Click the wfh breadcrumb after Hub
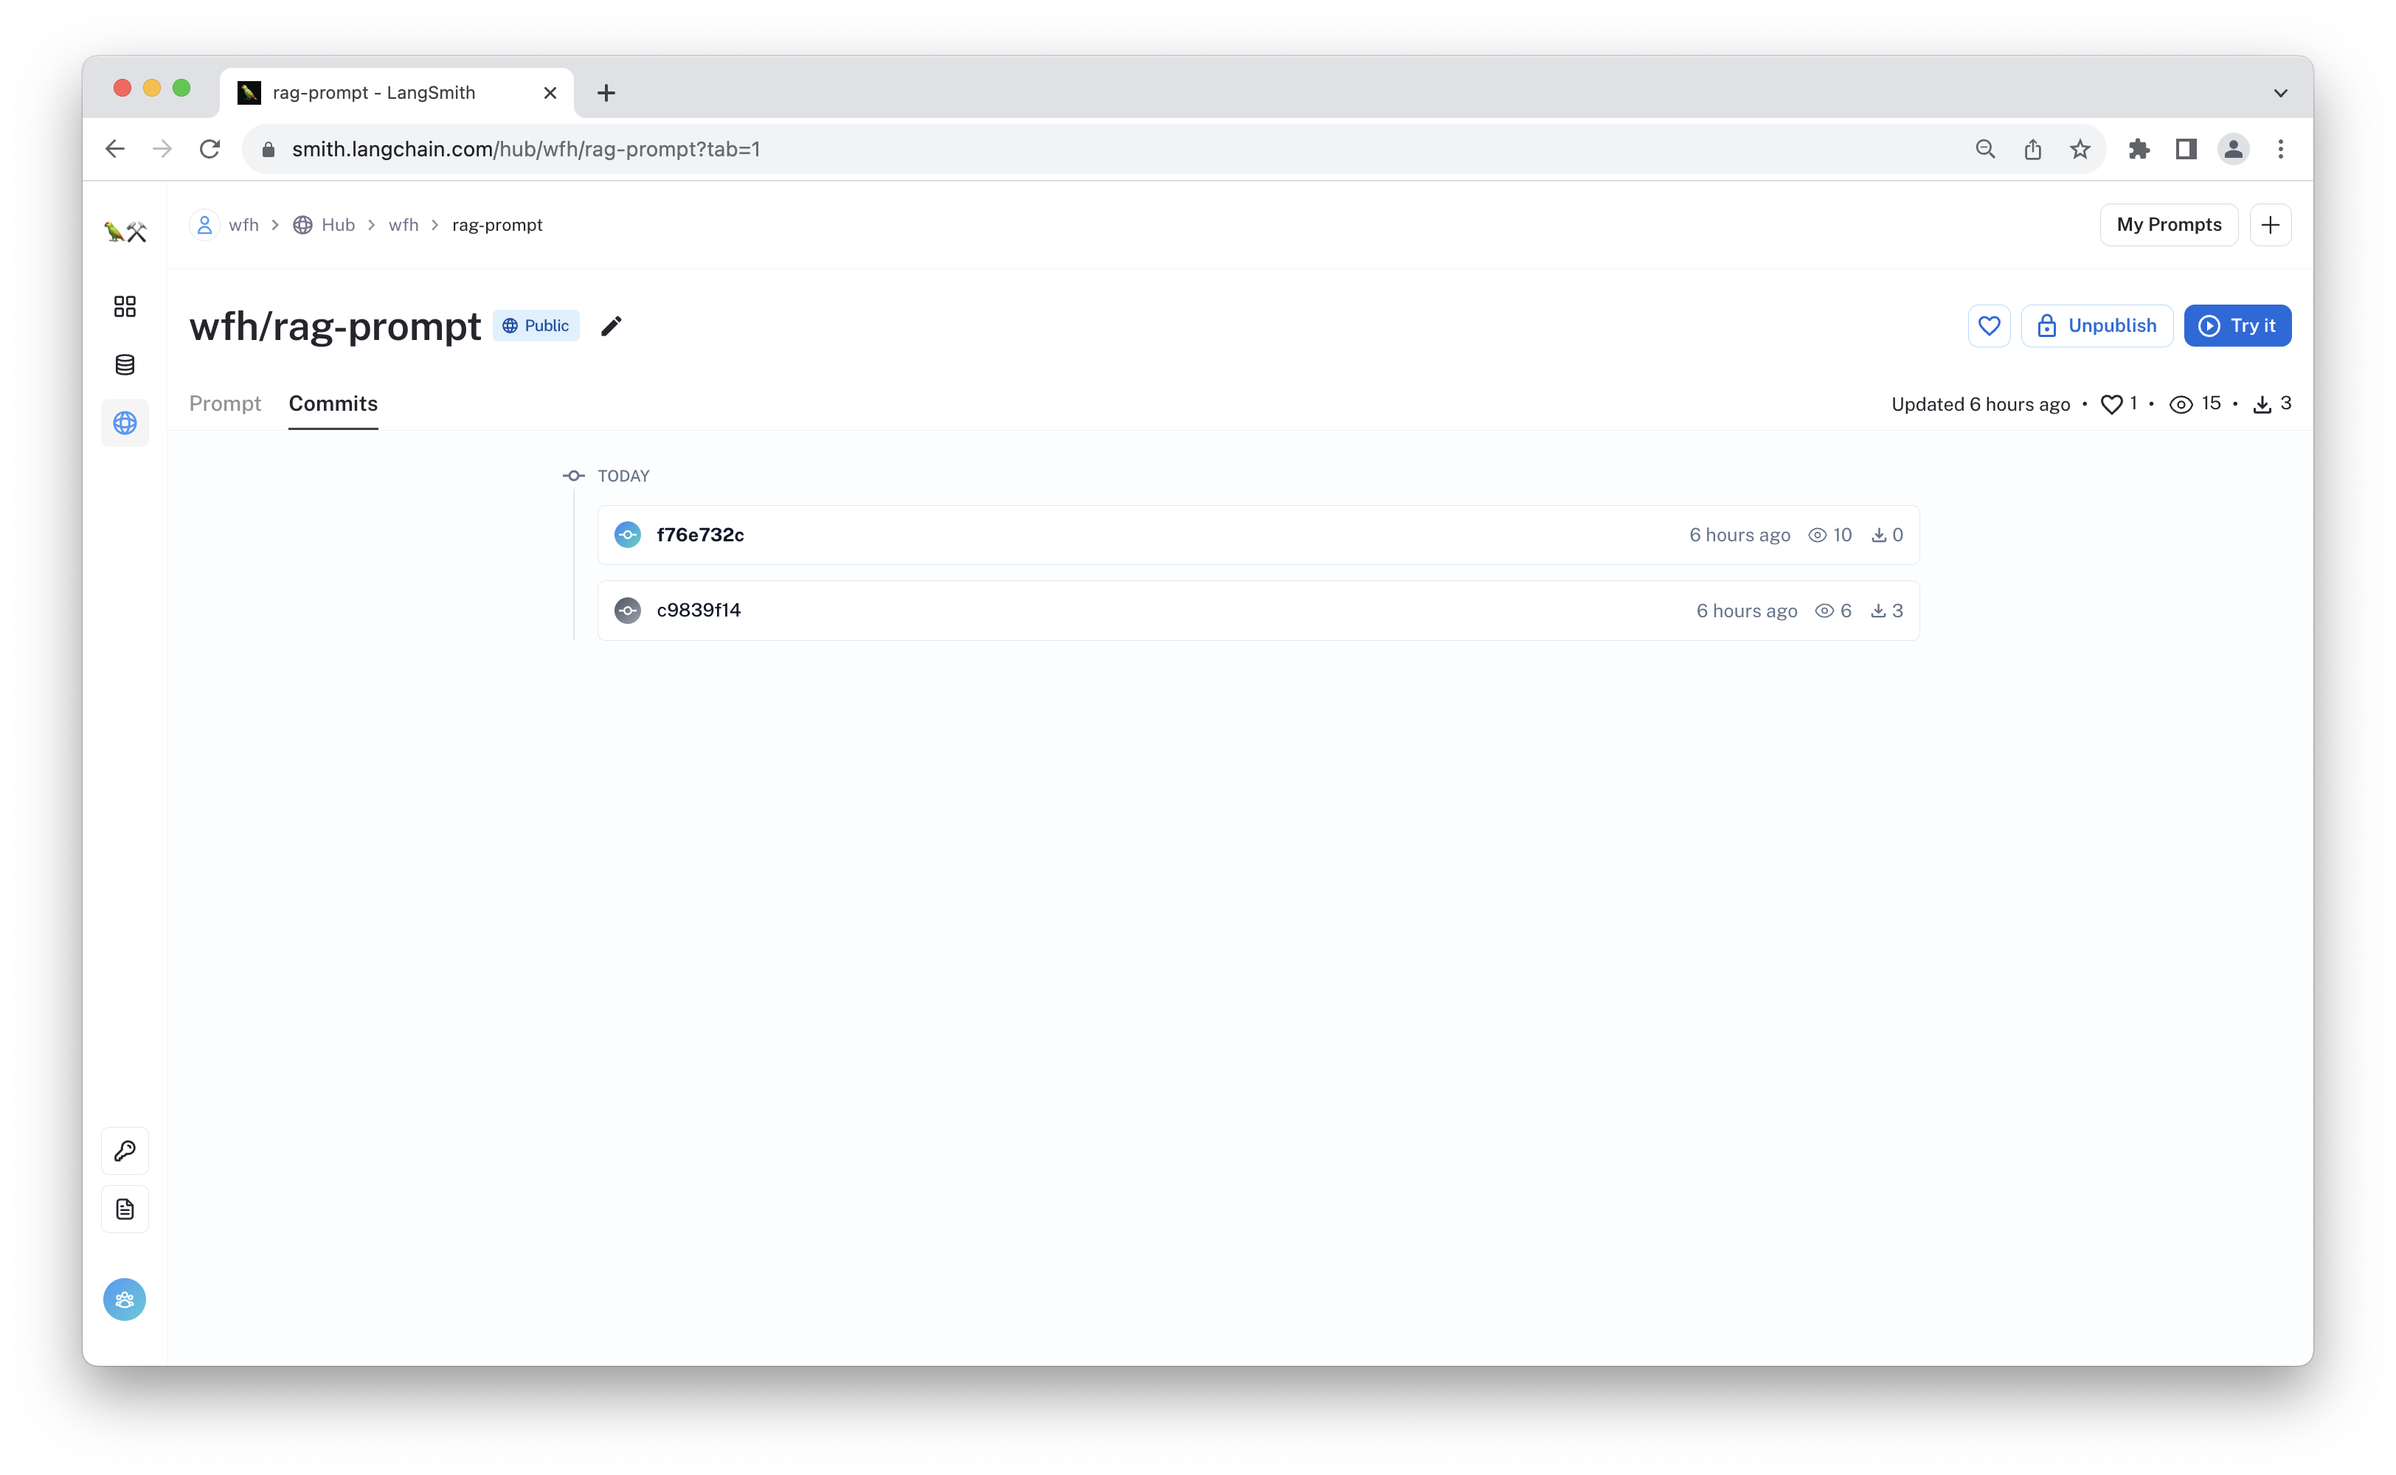The height and width of the screenshot is (1475, 2396). pos(404,226)
